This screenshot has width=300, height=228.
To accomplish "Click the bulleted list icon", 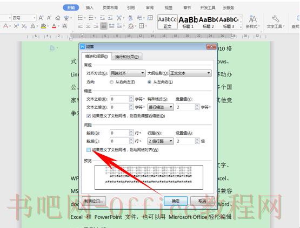I will pos(80,18).
